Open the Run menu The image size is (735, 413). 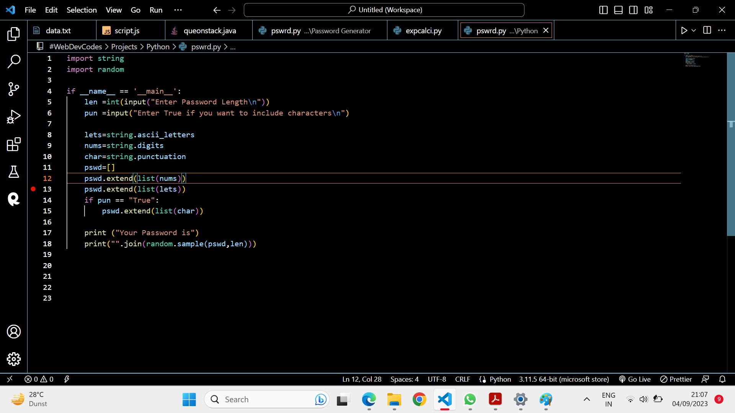(x=155, y=10)
